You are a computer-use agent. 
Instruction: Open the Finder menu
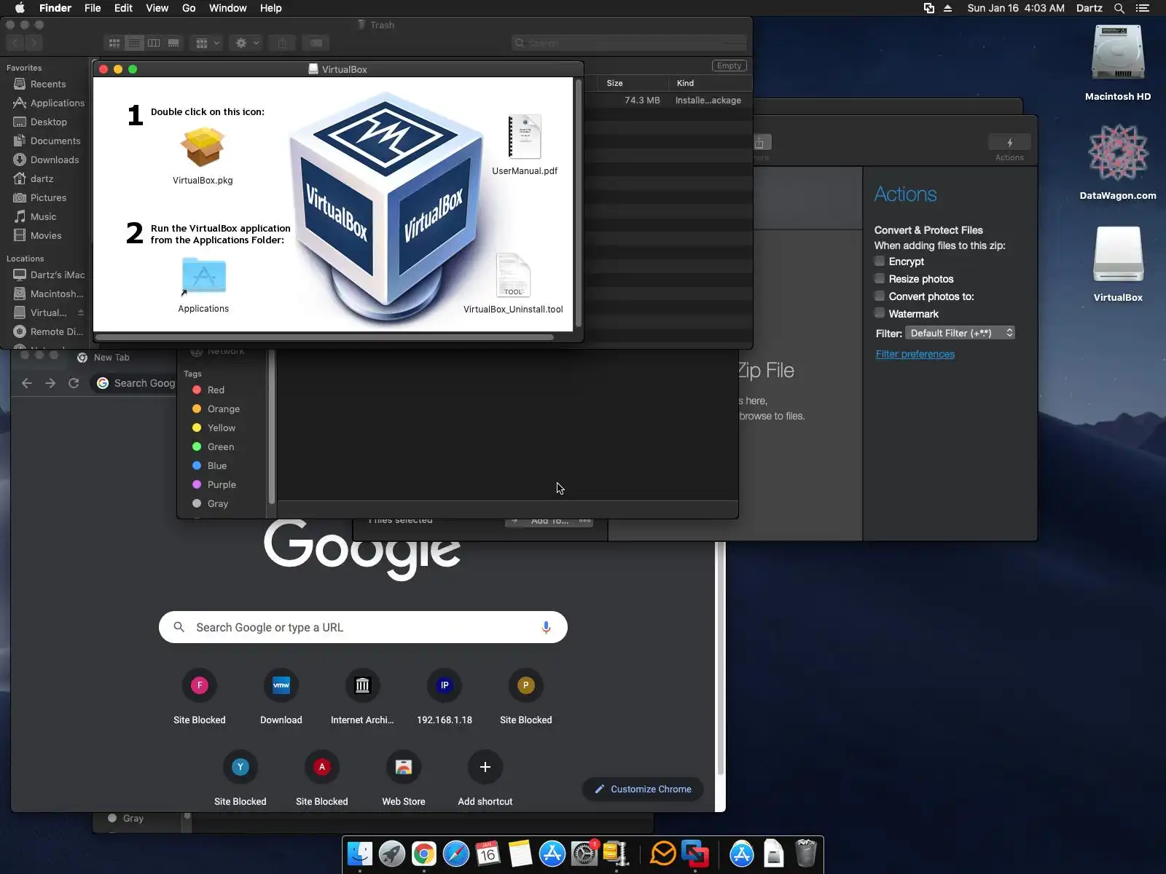point(55,8)
